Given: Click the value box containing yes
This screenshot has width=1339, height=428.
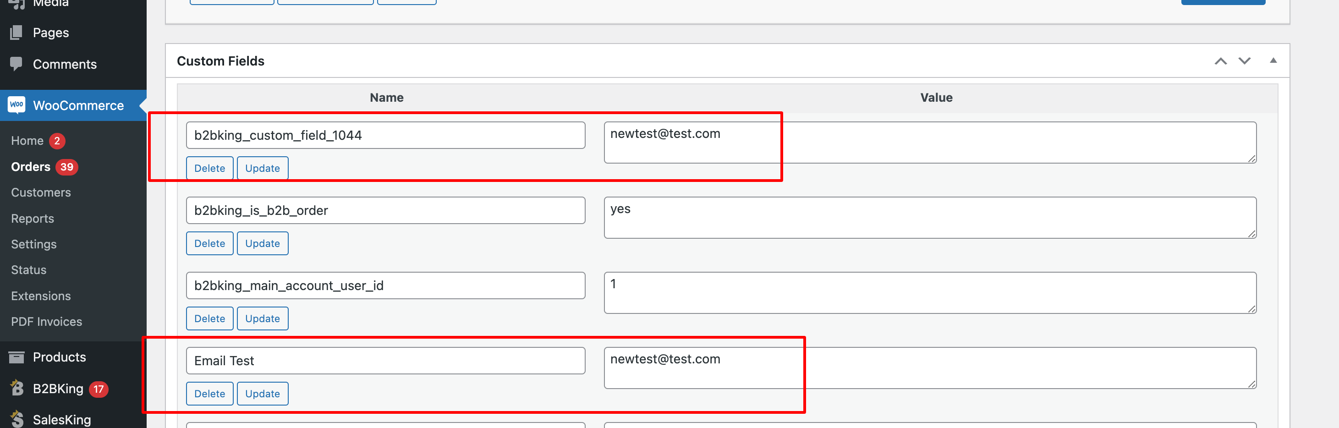Looking at the screenshot, I should [x=930, y=217].
